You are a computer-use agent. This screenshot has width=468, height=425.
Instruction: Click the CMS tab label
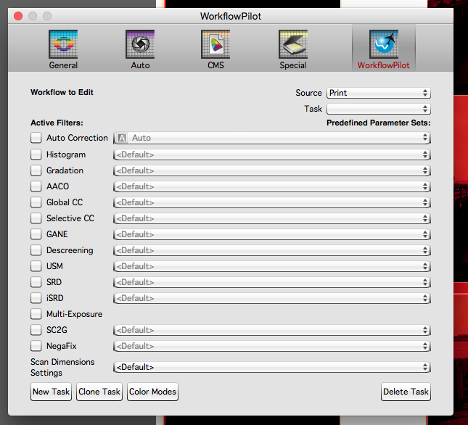[x=215, y=65]
